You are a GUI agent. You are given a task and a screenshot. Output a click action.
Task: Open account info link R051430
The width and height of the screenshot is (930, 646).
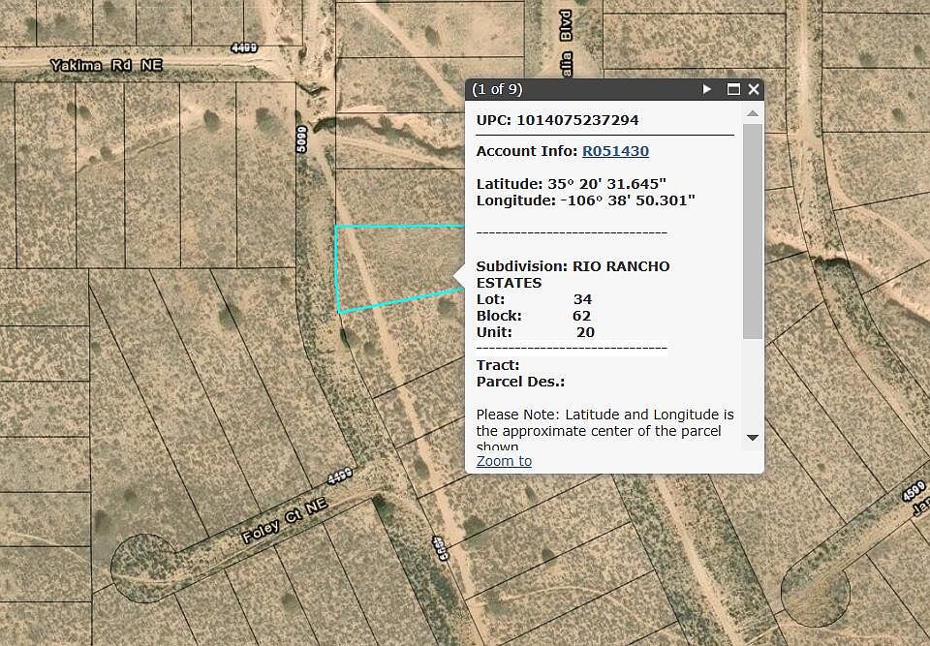click(615, 151)
